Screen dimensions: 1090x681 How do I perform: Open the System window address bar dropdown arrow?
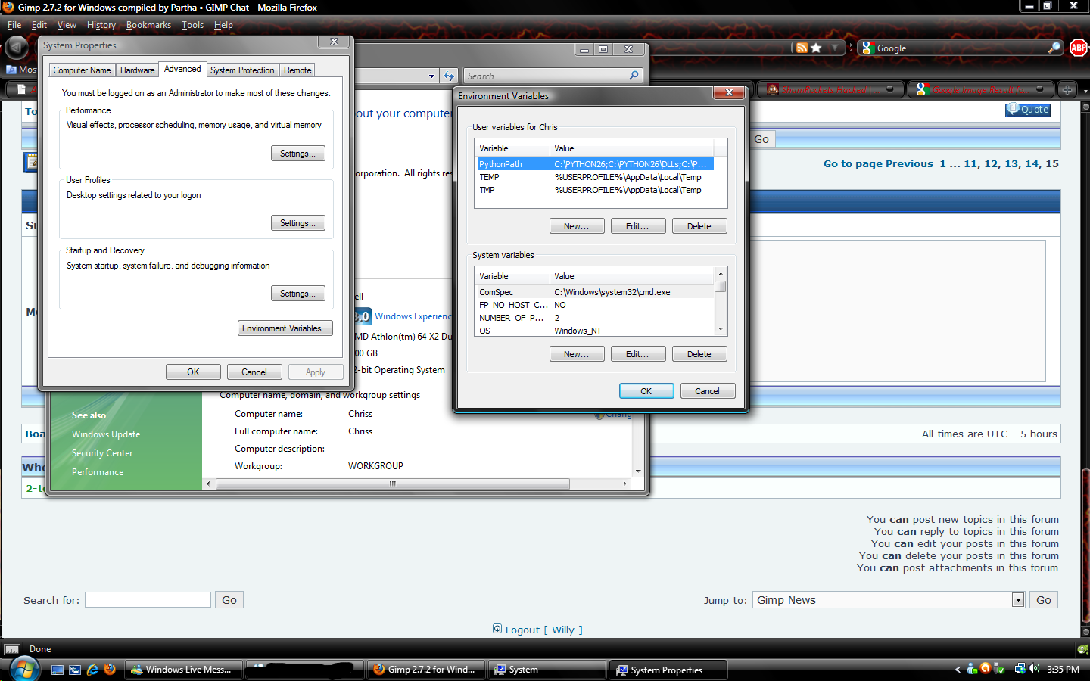point(431,76)
